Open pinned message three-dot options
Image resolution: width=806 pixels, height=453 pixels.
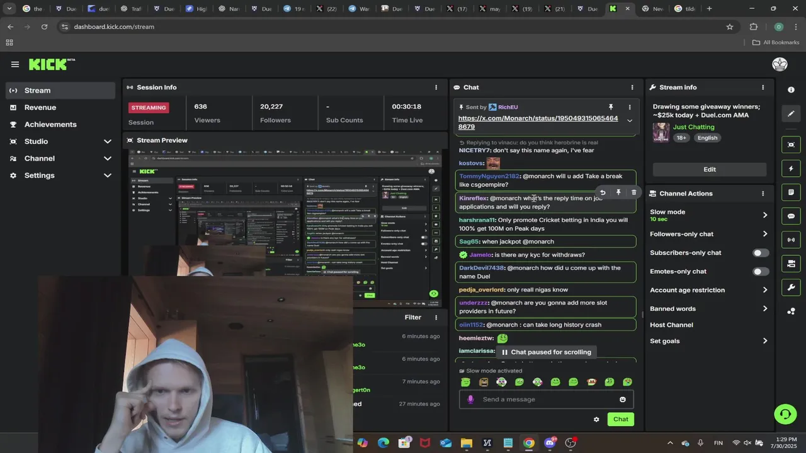tap(629, 107)
